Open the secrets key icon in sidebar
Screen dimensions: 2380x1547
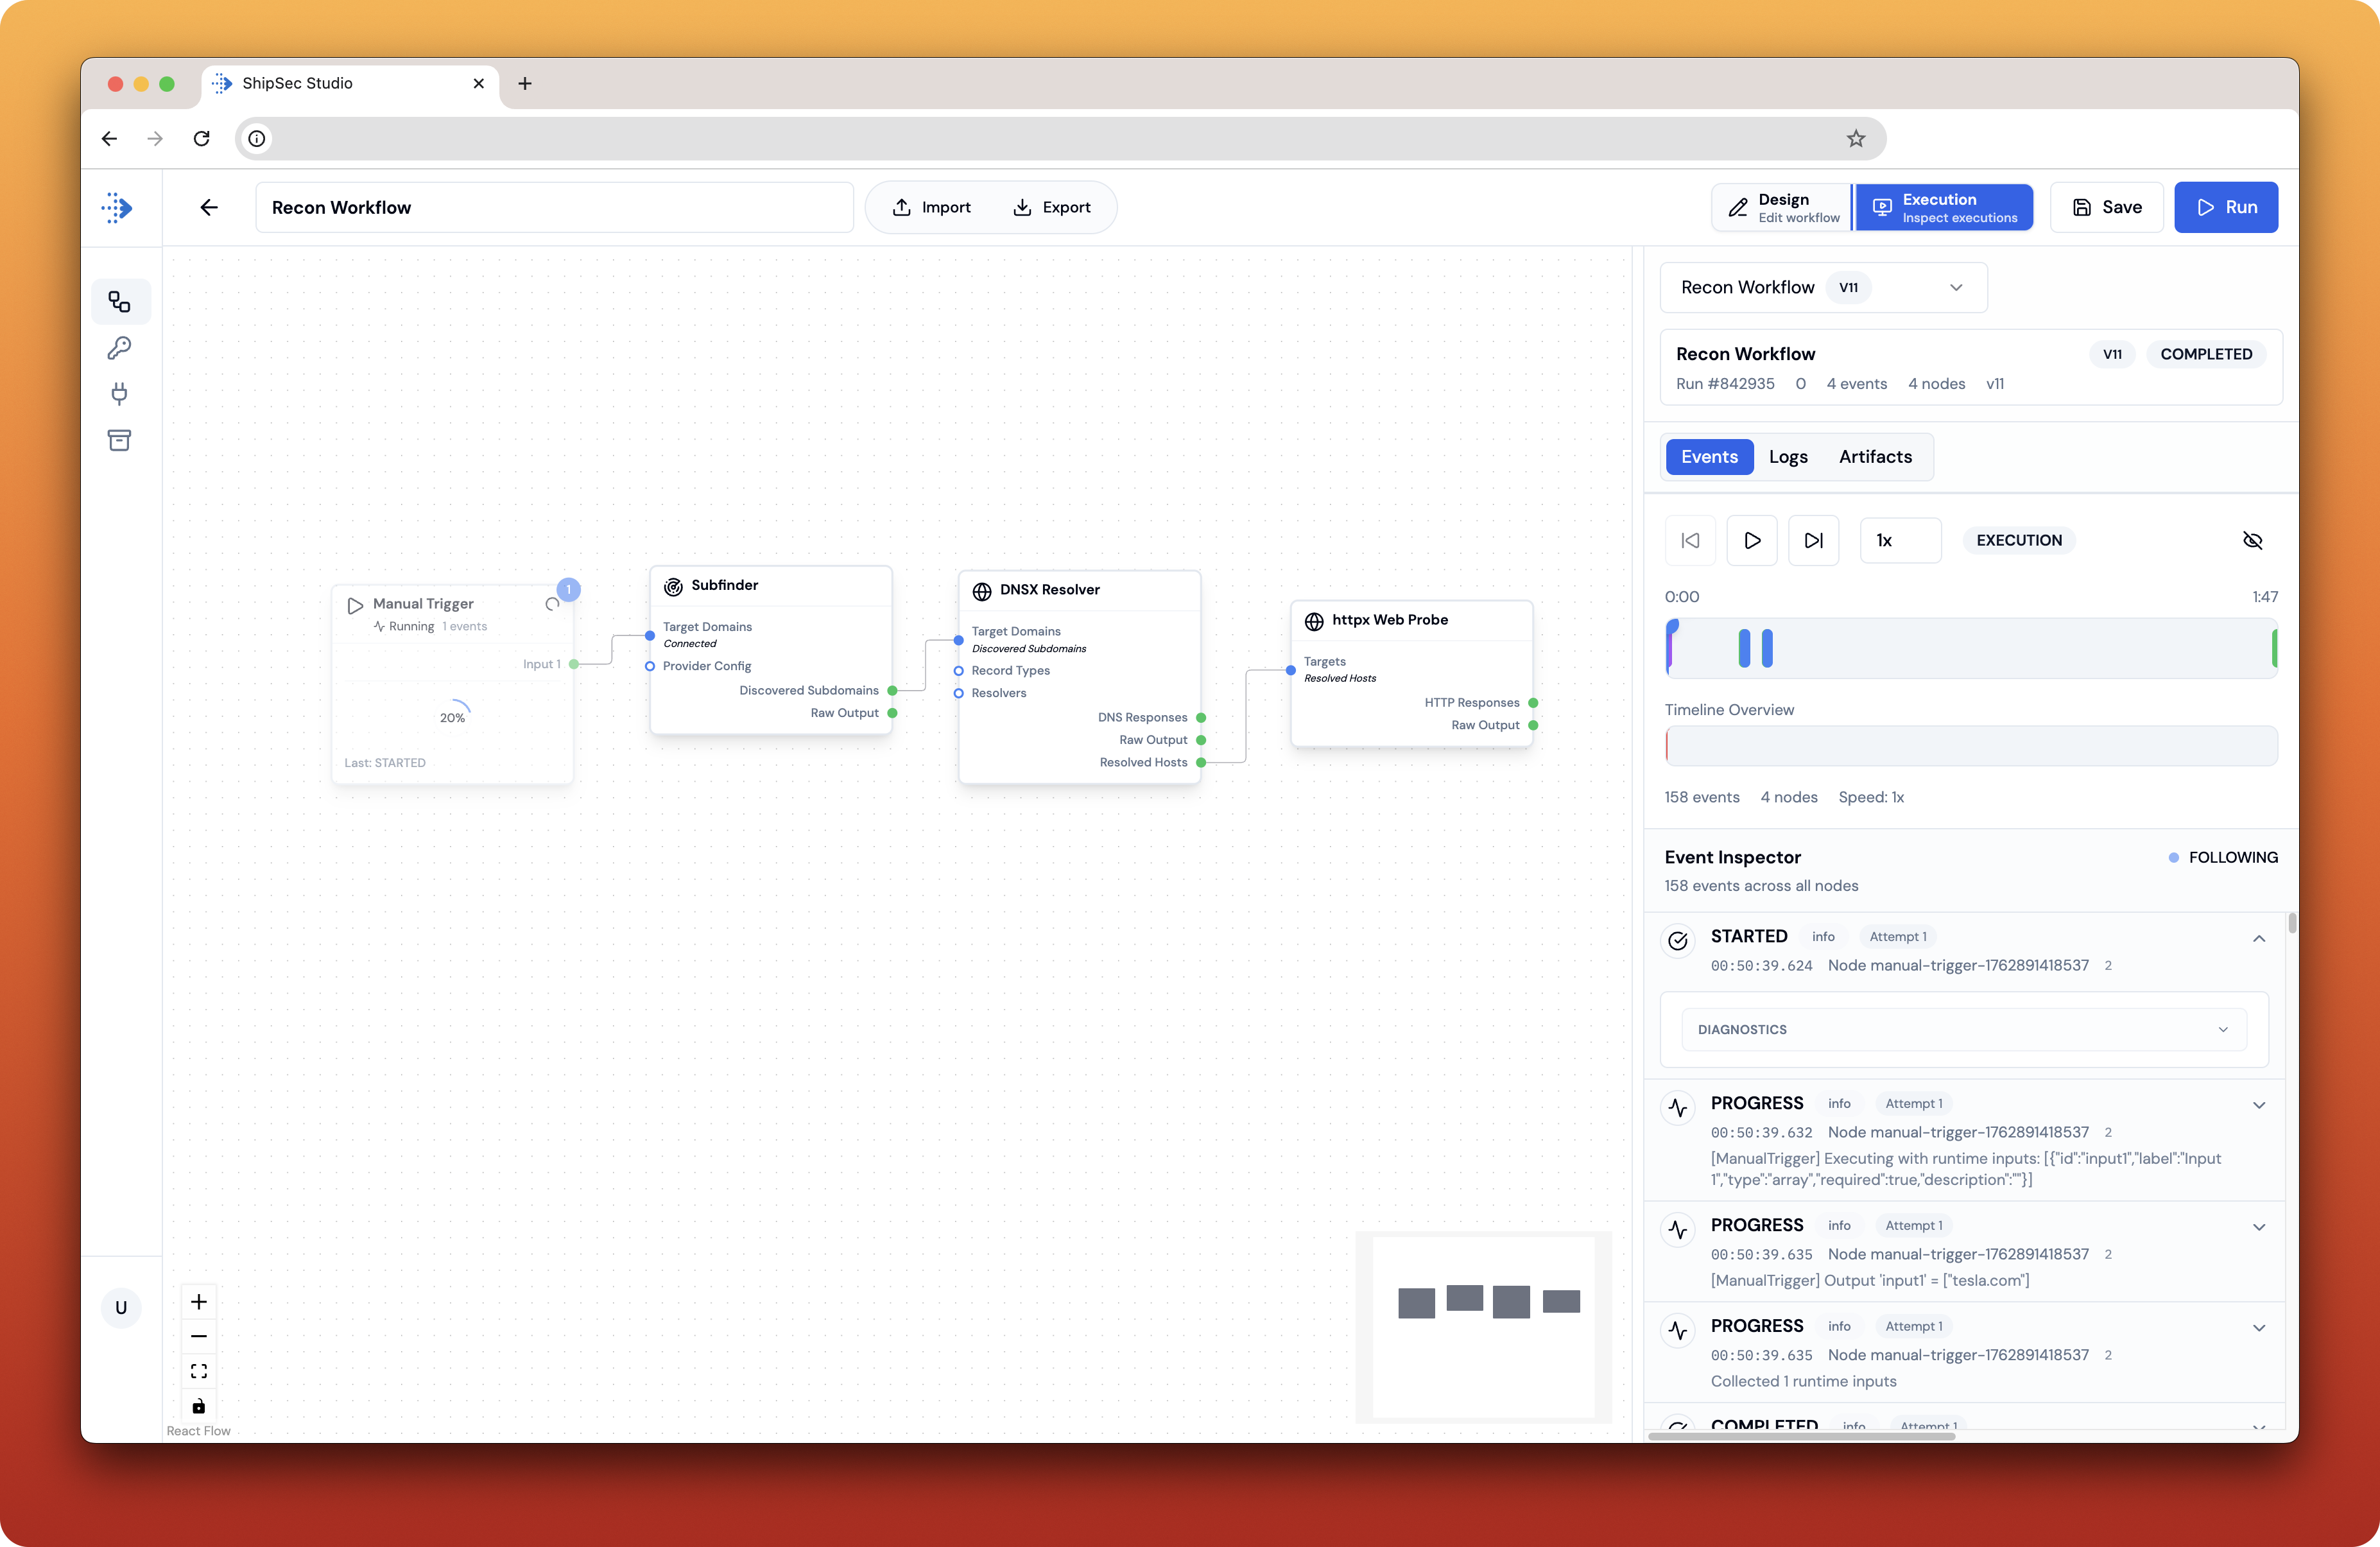coord(119,348)
